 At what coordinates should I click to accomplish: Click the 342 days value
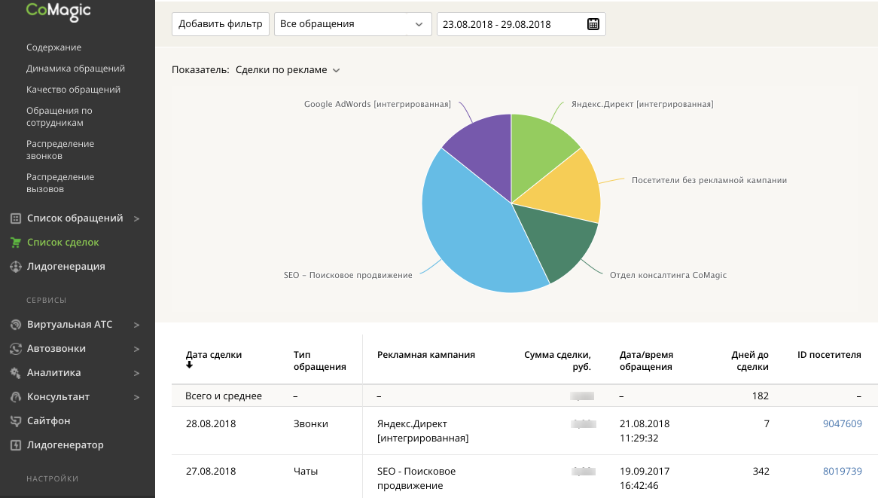pyautogui.click(x=761, y=472)
